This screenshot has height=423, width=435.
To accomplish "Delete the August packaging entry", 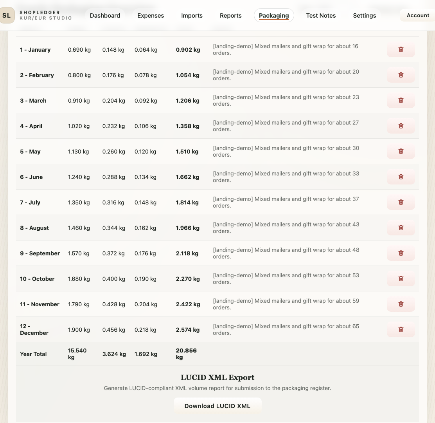I will click(401, 228).
